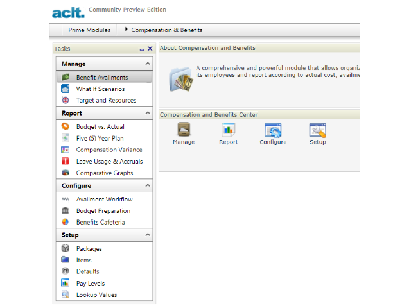Click the Items folder icon
Screen dimensions: 411x308
click(66, 260)
